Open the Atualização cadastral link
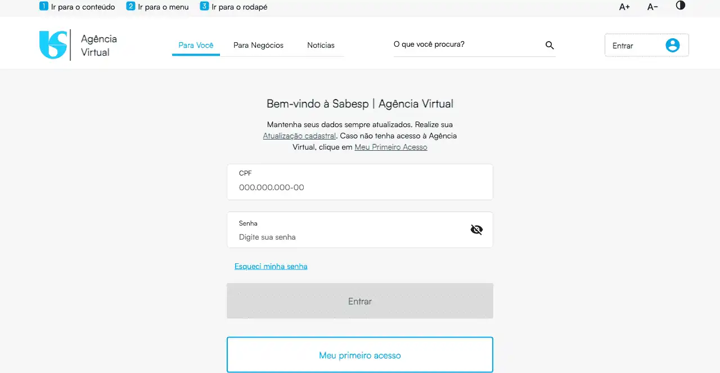This screenshot has width=720, height=373. point(299,136)
